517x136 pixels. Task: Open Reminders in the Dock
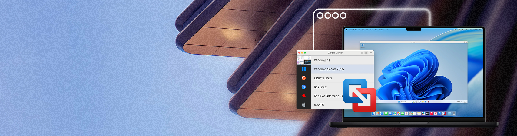[x=415, y=113]
